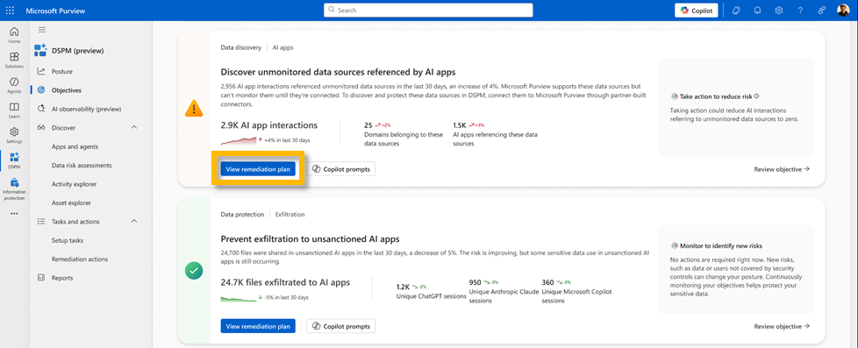Click the 'Exfiltration' category label

tap(290, 215)
